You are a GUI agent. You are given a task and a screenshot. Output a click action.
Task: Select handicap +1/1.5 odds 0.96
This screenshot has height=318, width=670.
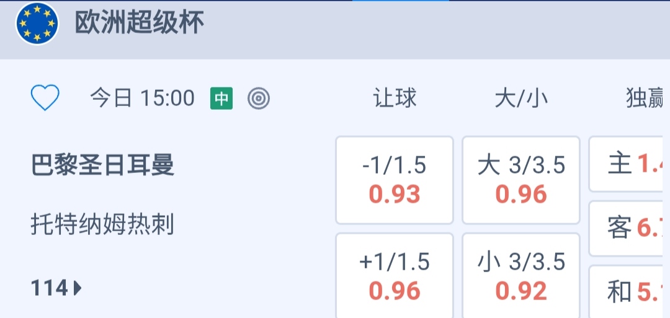point(395,276)
